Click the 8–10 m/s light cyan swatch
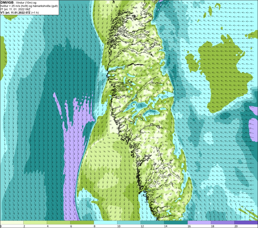Viewport: 258px width, 228px height. coord(106,222)
